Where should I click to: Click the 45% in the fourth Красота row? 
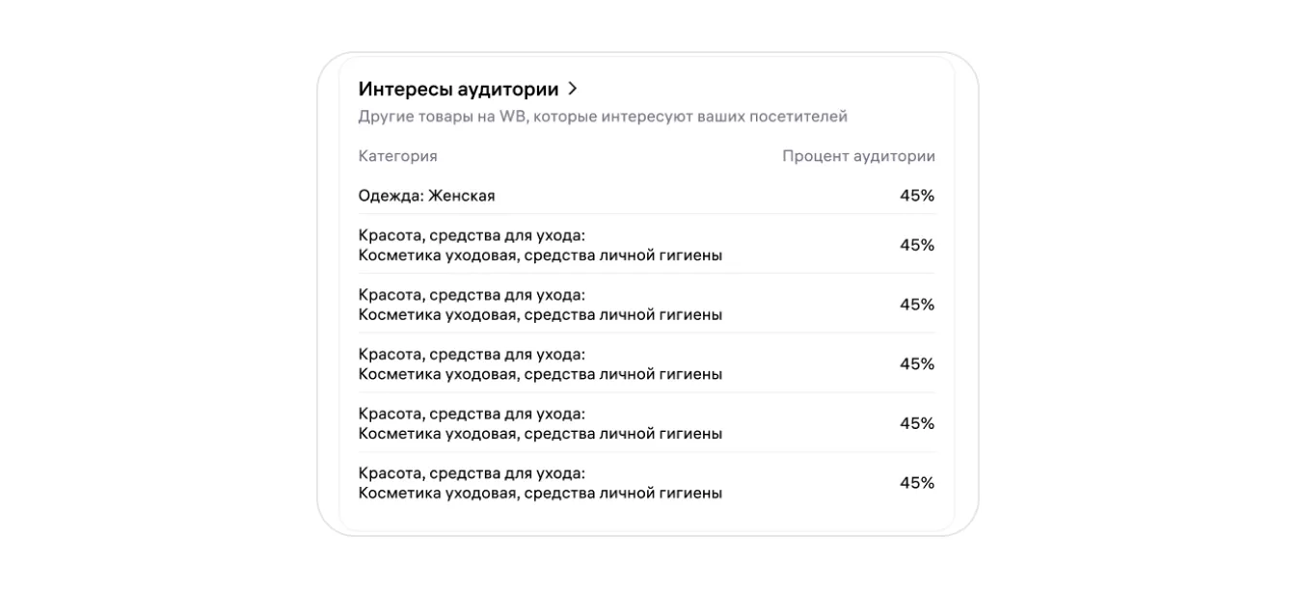click(x=917, y=424)
